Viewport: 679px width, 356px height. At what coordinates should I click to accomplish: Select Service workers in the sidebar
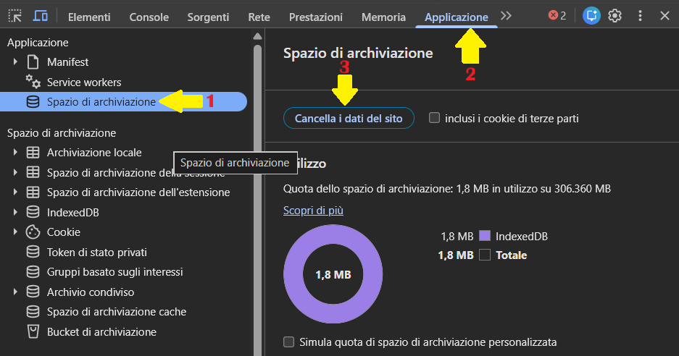click(x=84, y=82)
